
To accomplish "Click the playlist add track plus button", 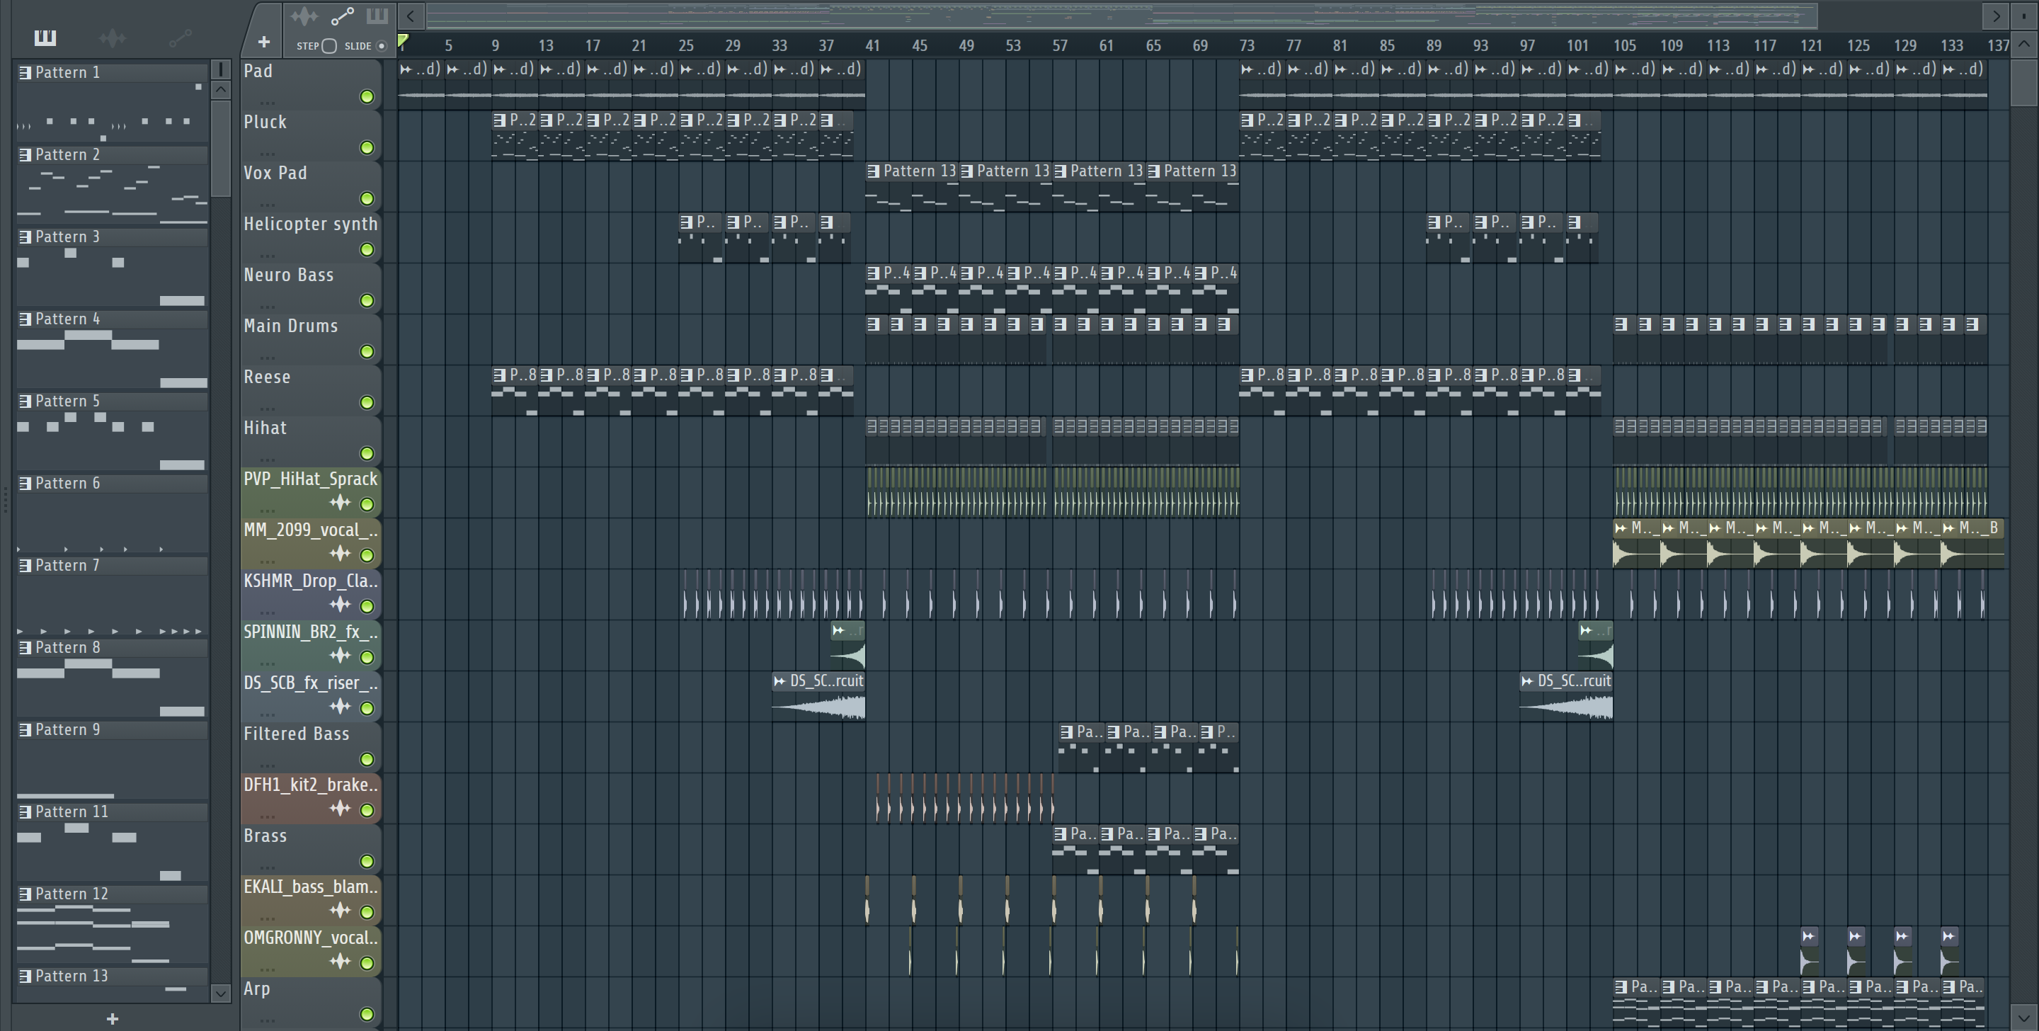I will (263, 42).
